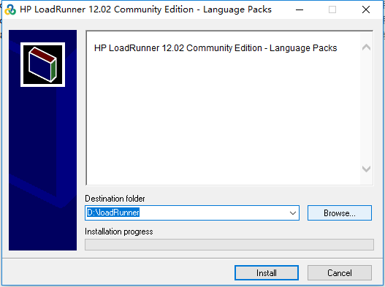
Task: Expand the Destination folder dropdown arrow
Action: pyautogui.click(x=293, y=213)
